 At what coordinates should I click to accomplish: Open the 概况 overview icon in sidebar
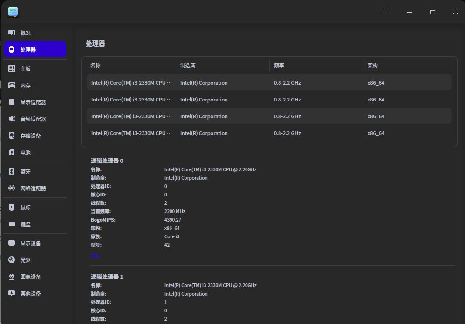click(x=12, y=33)
